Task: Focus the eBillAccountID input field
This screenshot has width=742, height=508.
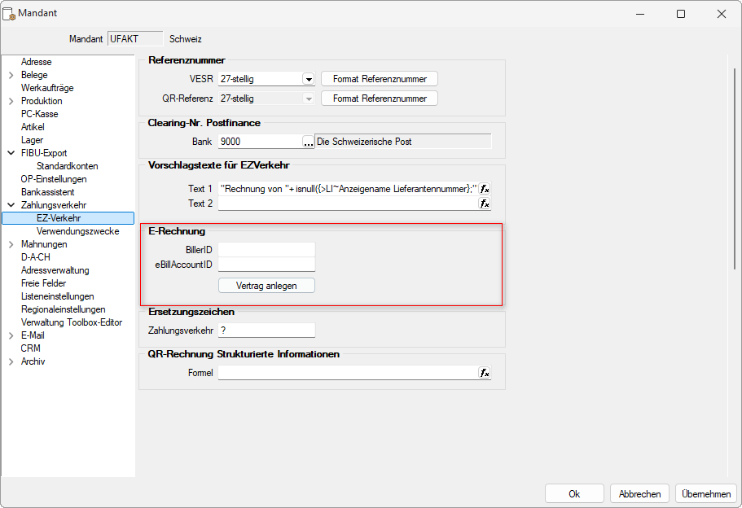Action: coord(266,264)
